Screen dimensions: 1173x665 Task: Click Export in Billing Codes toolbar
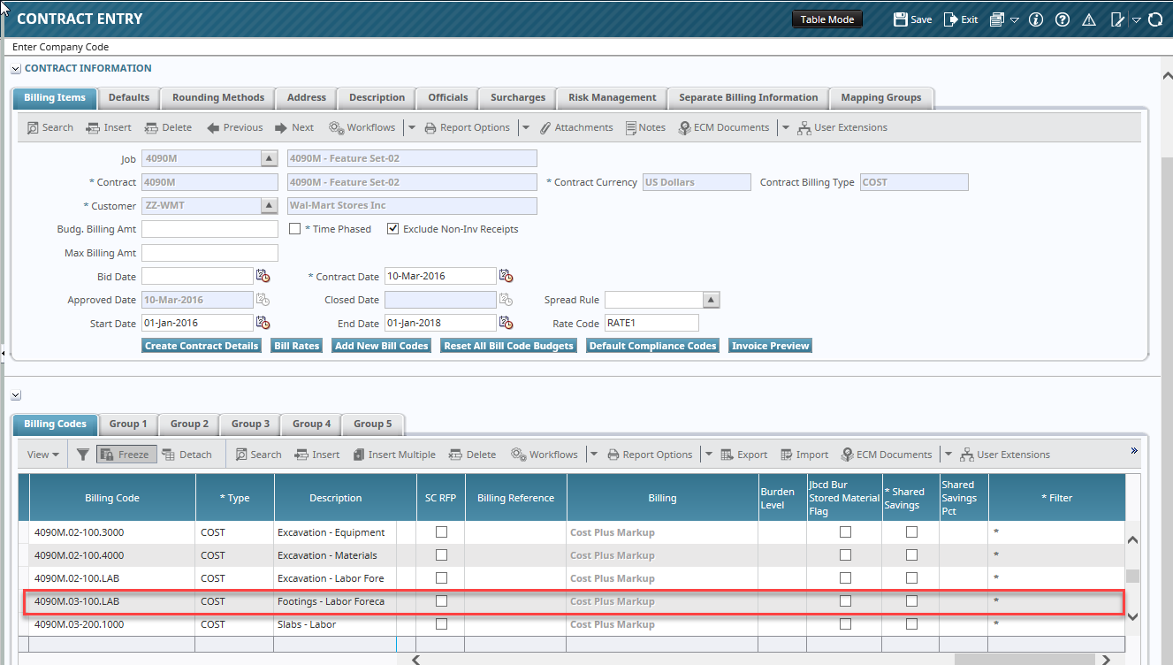743,455
